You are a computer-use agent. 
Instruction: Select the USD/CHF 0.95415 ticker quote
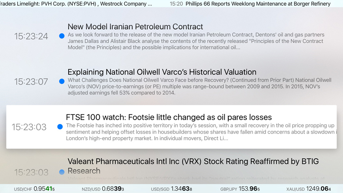point(34,189)
